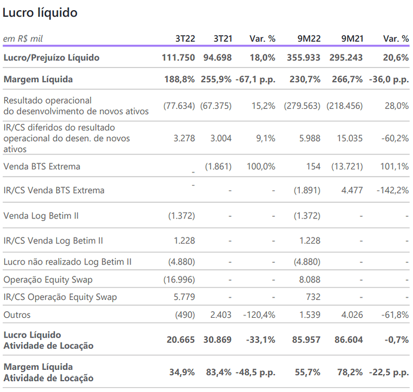Click the 'Lucro líquido' heading
This screenshot has width=413, height=392.
pos(40,13)
